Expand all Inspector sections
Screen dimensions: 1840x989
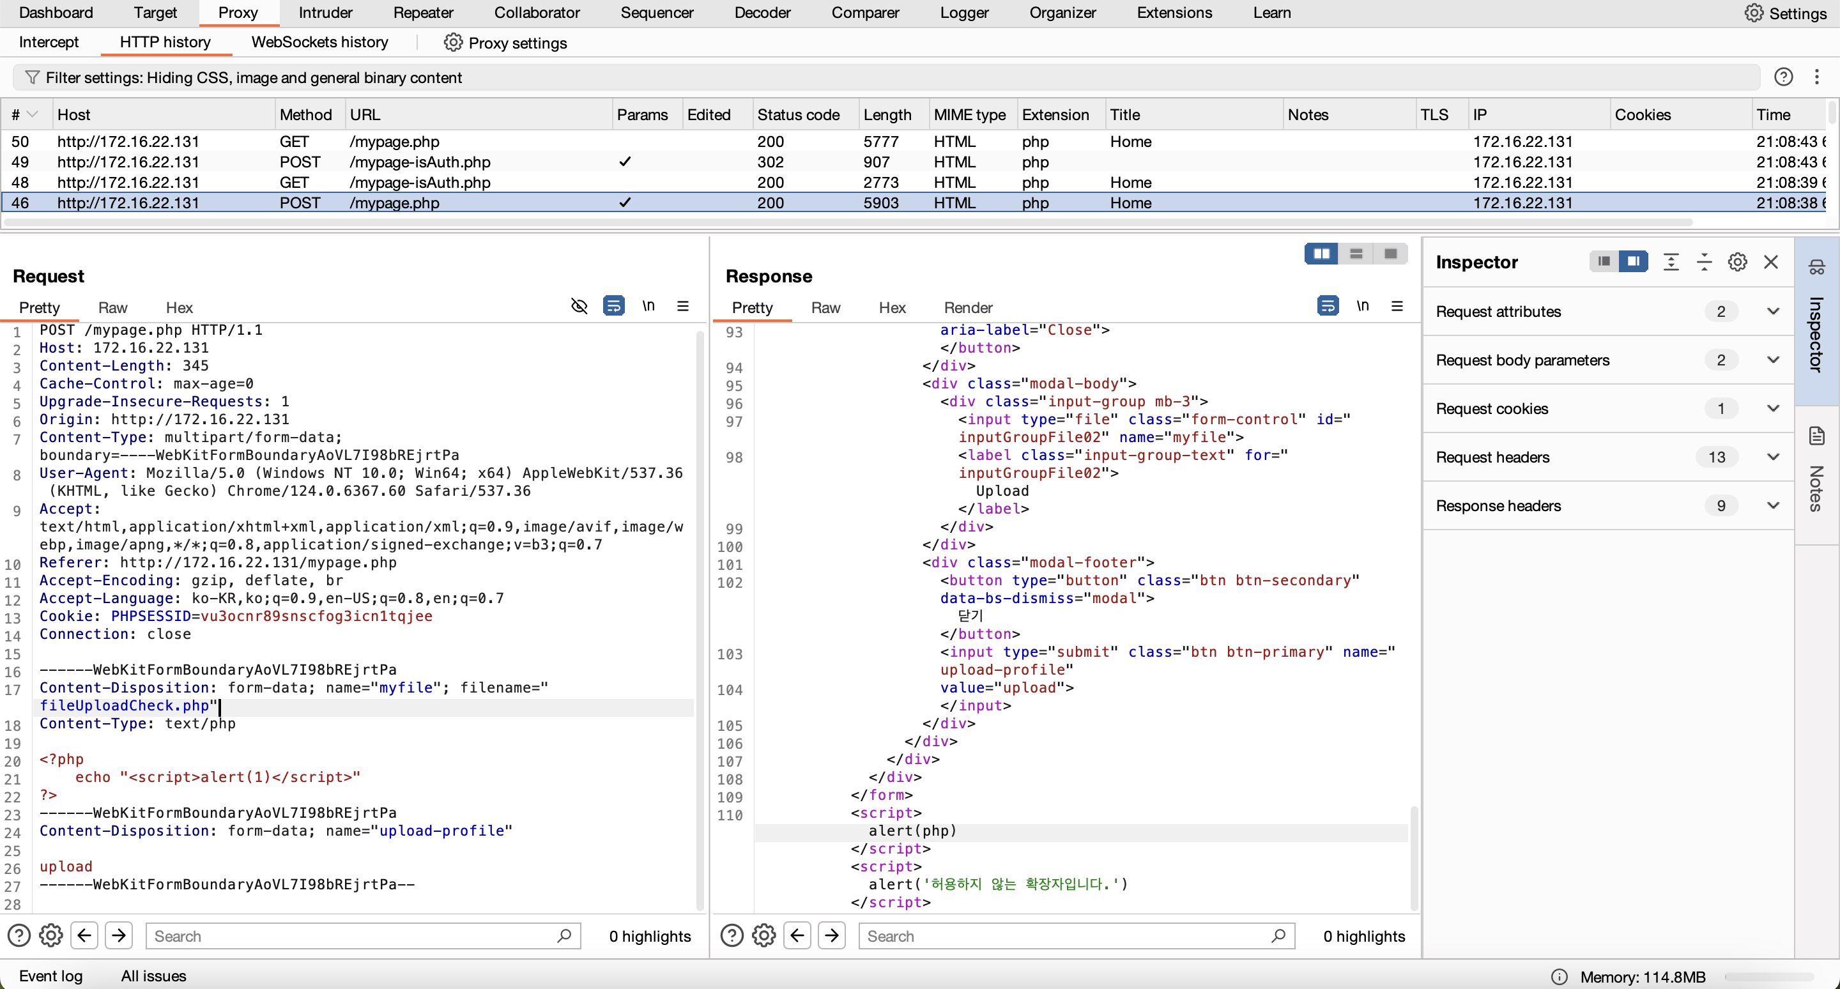click(x=1671, y=262)
